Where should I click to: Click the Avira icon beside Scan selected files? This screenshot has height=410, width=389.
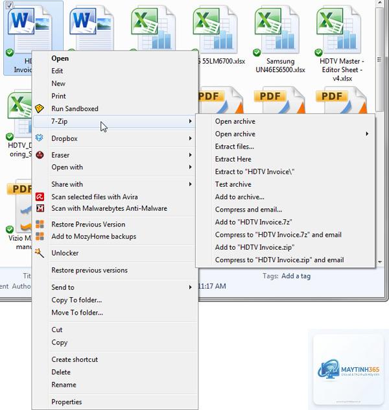tap(40, 197)
